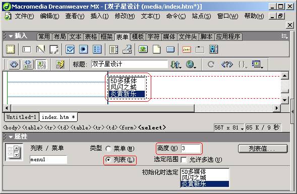297x194 pixels.
Task: Enable the 允许多选 checkbox
Action: click(x=184, y=160)
